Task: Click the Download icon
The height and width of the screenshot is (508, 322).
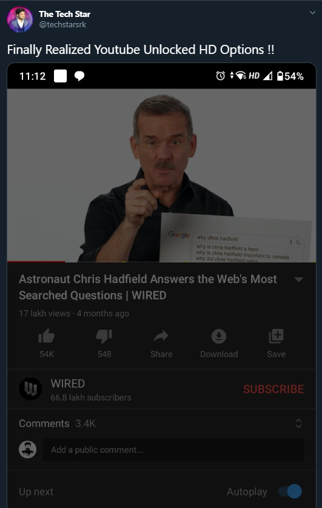Action: tap(219, 336)
